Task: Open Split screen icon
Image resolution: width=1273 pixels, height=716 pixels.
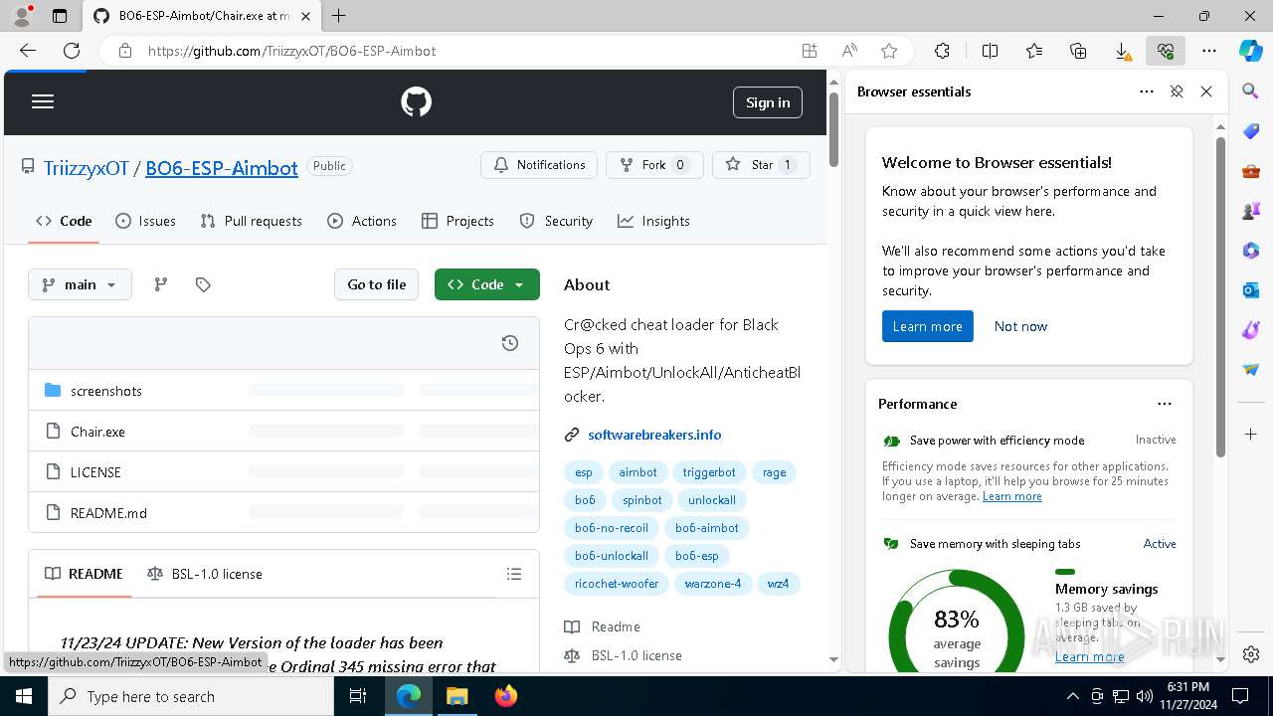Action: [x=990, y=51]
